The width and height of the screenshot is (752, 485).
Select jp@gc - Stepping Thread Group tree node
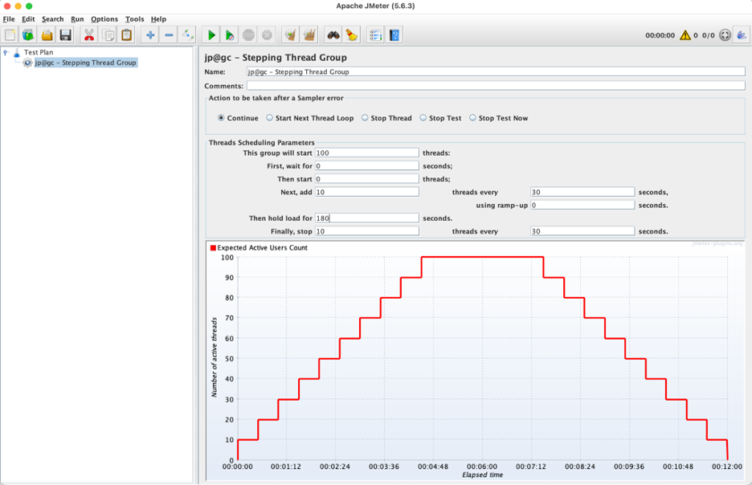click(x=85, y=63)
